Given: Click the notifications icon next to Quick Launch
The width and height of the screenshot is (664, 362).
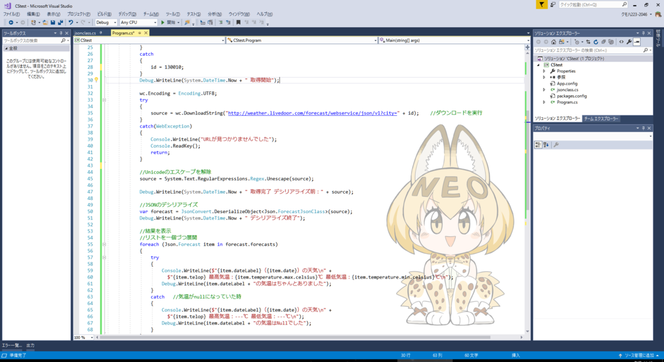Looking at the screenshot, I should 553,5.
